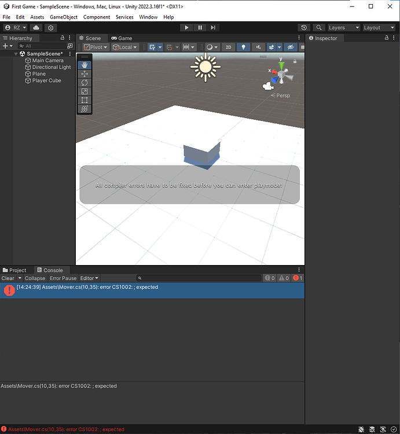Open the SampleScene context menu dots
The height and width of the screenshot is (434, 400).
point(70,54)
